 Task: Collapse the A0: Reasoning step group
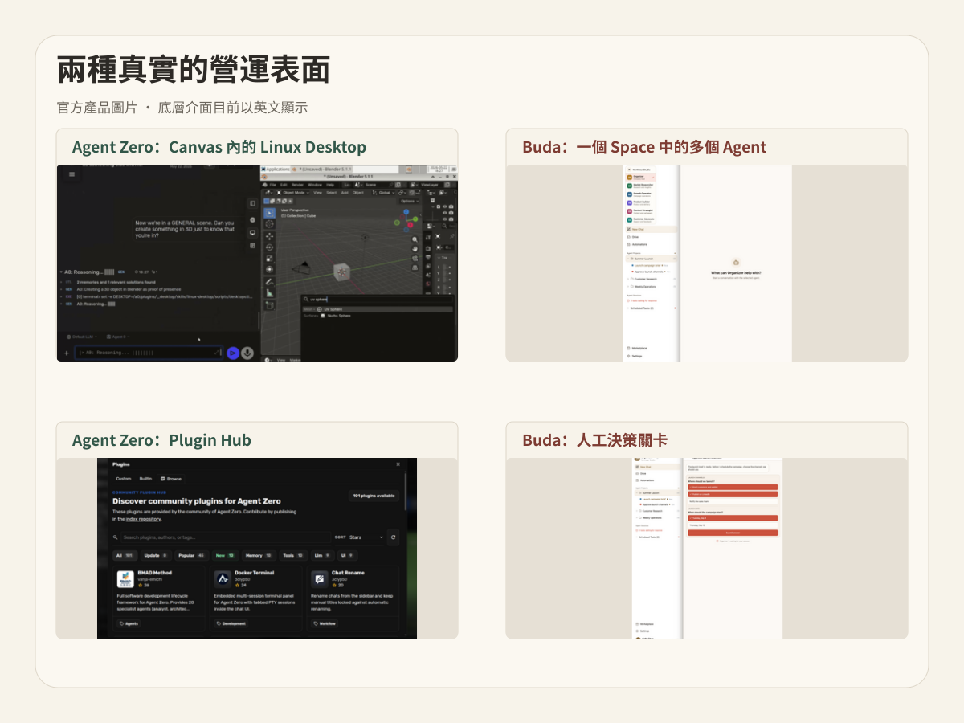tap(61, 272)
